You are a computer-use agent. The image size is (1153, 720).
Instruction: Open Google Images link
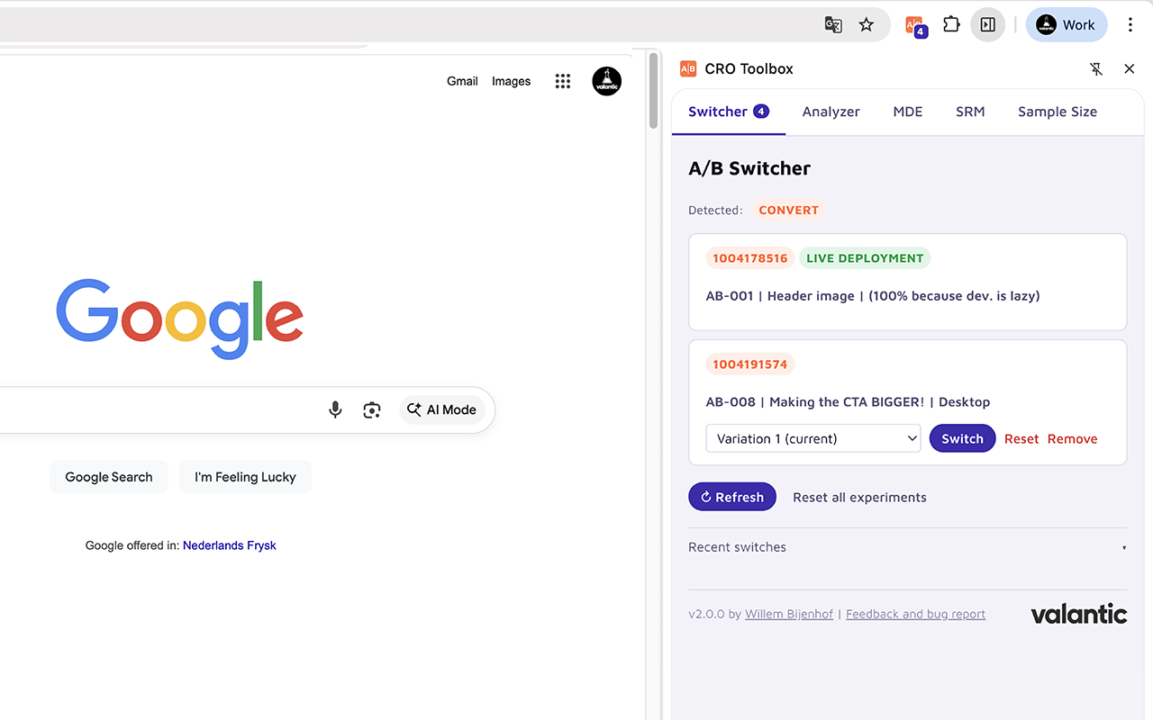pos(511,81)
